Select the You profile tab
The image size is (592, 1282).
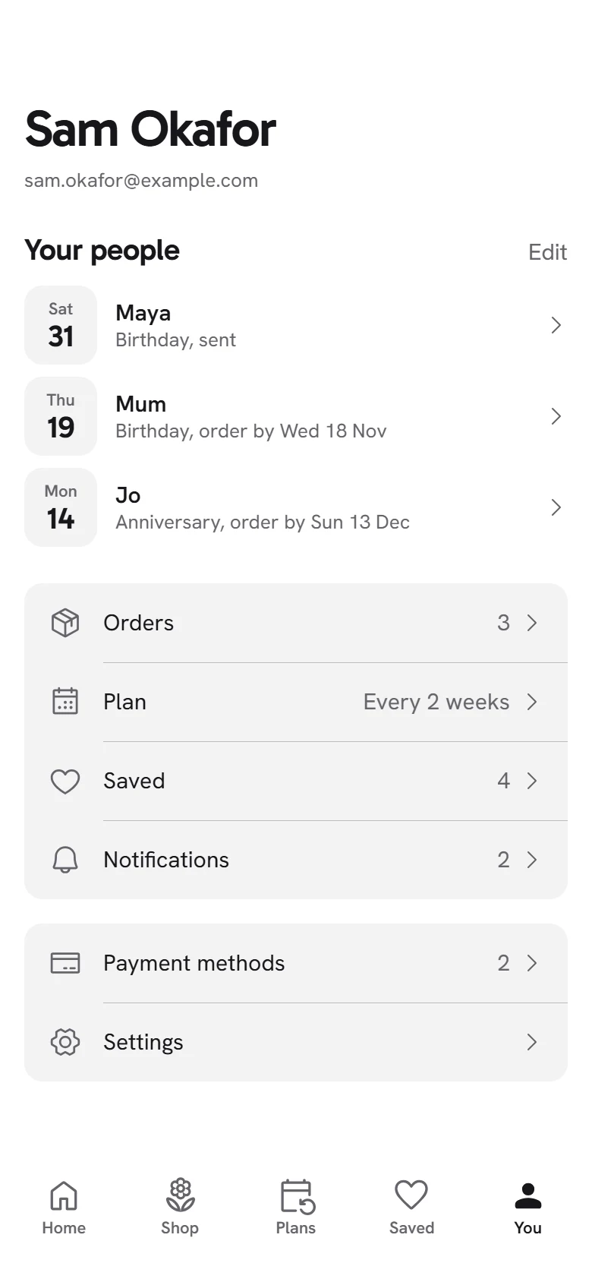tap(528, 1207)
